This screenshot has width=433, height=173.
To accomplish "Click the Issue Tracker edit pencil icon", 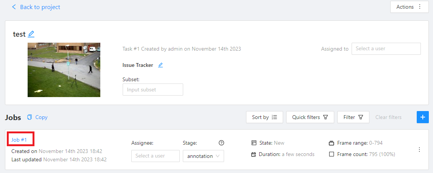I will tap(160, 65).
